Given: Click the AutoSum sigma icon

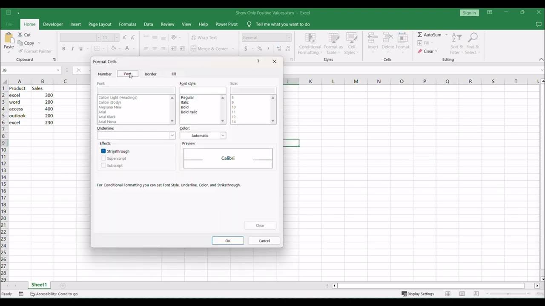Looking at the screenshot, I should tap(420, 35).
